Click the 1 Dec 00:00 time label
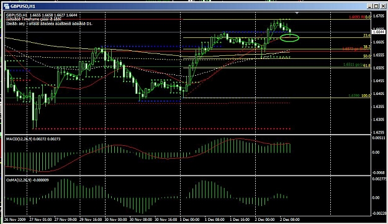Image resolution: width=388 pixels, height=224 pixels. click(189, 220)
